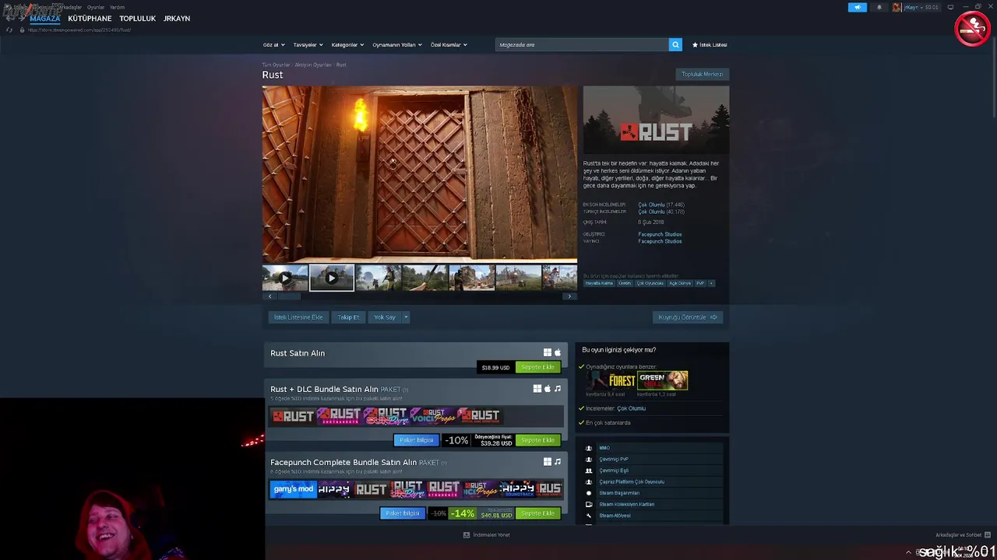Viewport: 997px width, 560px height.
Task: Click Aksiyon Oyunları breadcrumb link
Action: (x=312, y=65)
